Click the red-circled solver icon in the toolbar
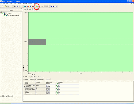The height and width of the screenshot is (104, 134). pos(36,6)
